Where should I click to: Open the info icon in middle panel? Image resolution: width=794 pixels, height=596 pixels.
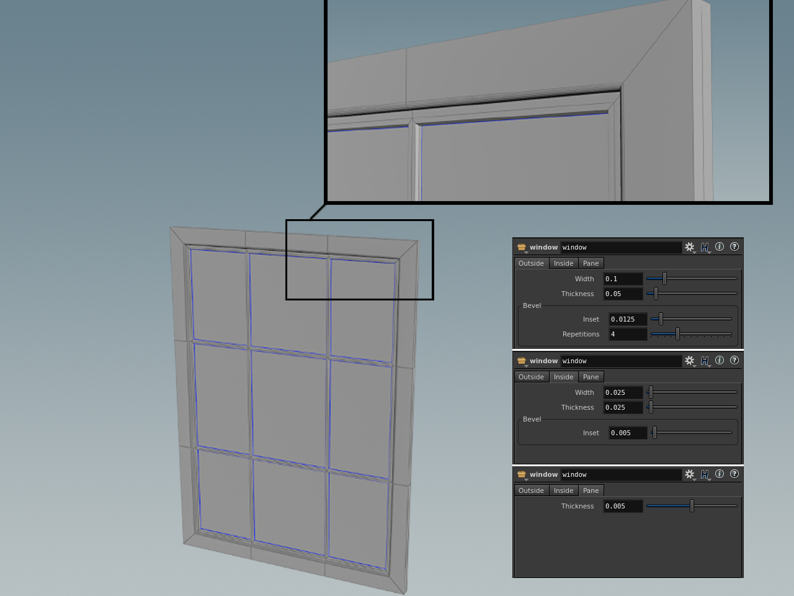(x=720, y=360)
